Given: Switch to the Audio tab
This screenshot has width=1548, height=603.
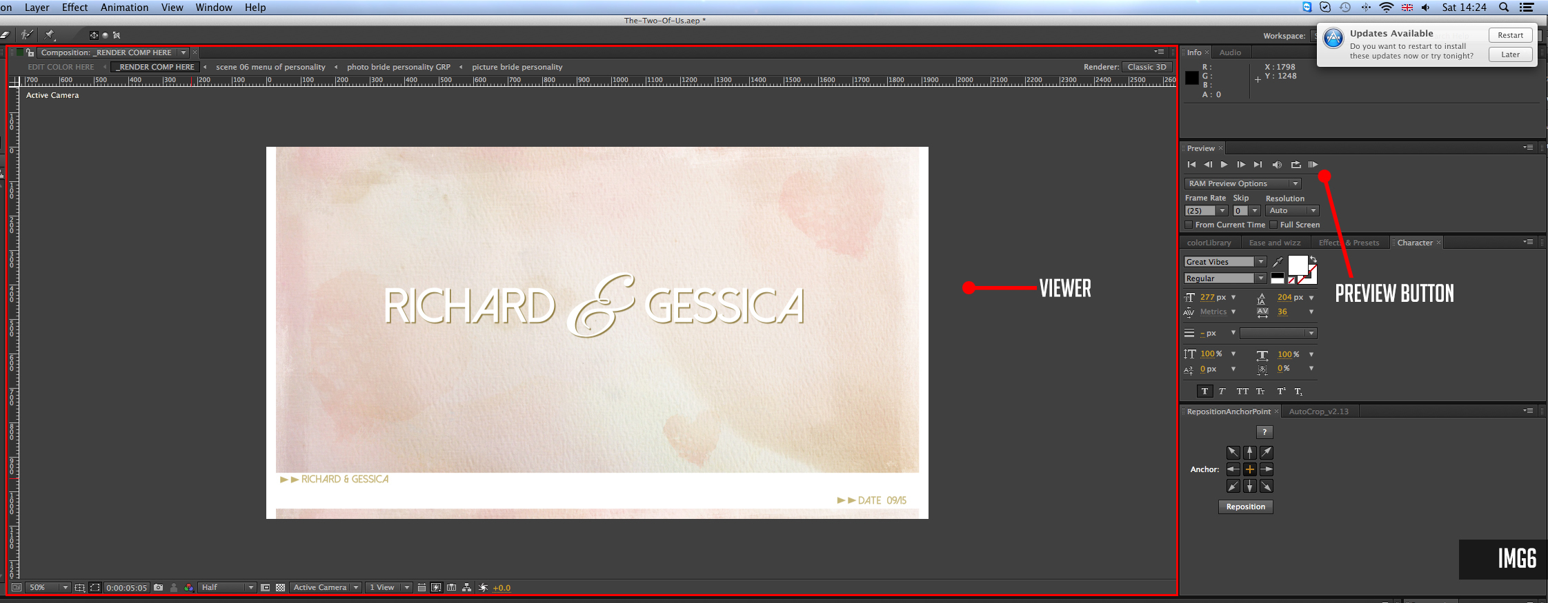Looking at the screenshot, I should tap(1230, 52).
